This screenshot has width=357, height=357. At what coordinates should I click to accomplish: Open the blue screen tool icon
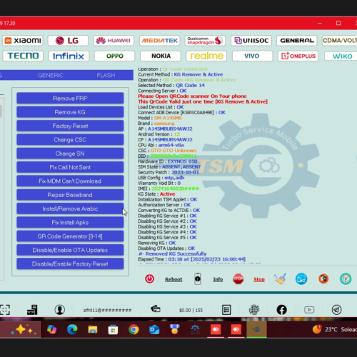301,278
